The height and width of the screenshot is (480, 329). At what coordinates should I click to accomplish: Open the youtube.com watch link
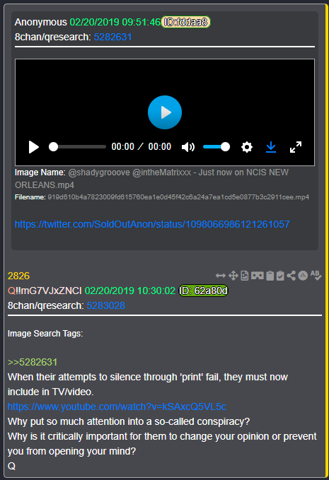117,406
